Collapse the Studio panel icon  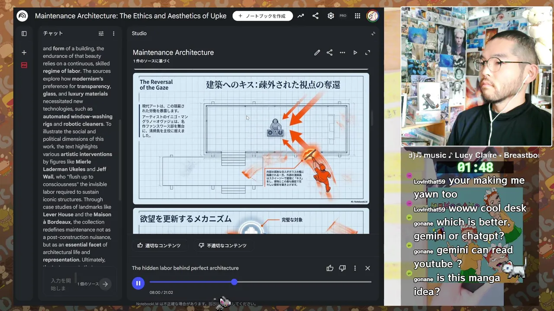pos(373,34)
